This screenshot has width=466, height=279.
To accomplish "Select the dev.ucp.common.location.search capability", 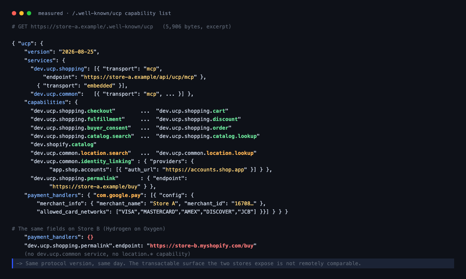I will pyautogui.click(x=81, y=153).
